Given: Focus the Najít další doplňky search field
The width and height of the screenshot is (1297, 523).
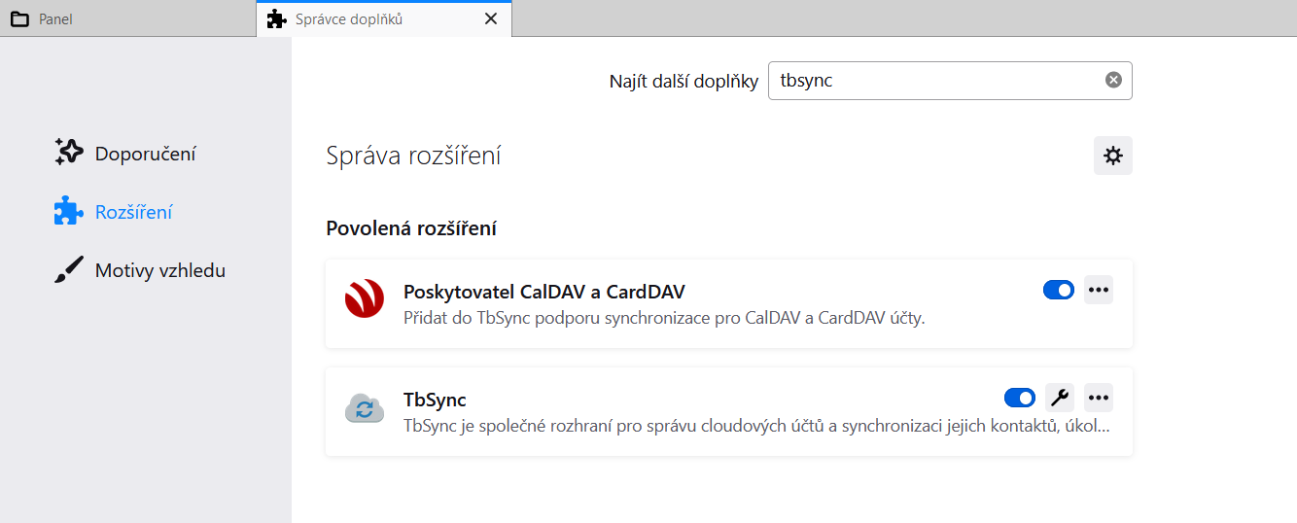Looking at the screenshot, I should 950,81.
